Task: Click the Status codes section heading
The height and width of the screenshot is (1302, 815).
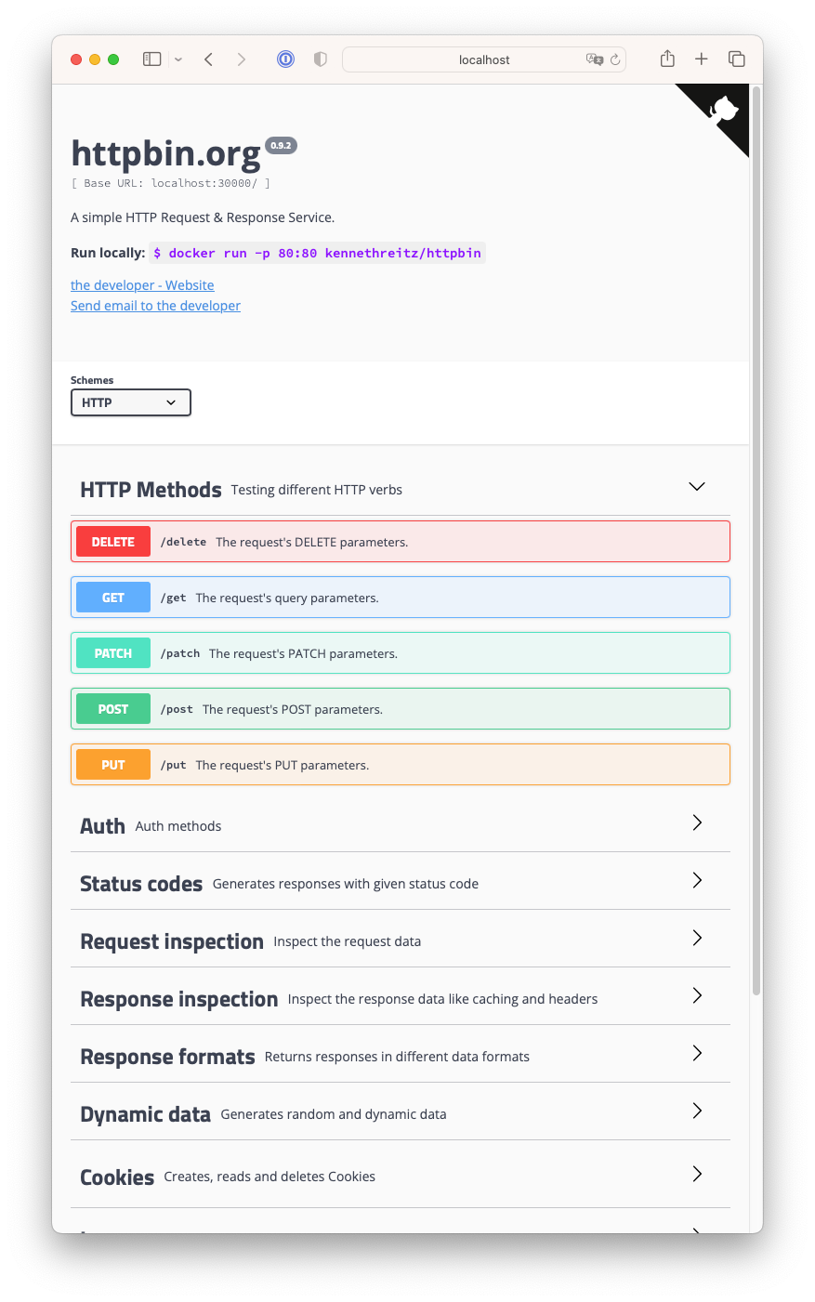Action: [141, 884]
